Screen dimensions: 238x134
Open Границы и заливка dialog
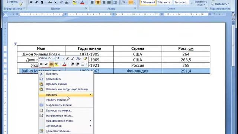[66, 111]
